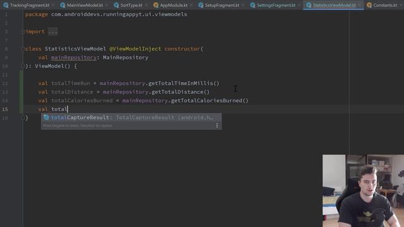Viewport: 404px width, 227px height.
Task: Close the TrackingFragment.kt tab
Action: pyautogui.click(x=52, y=5)
